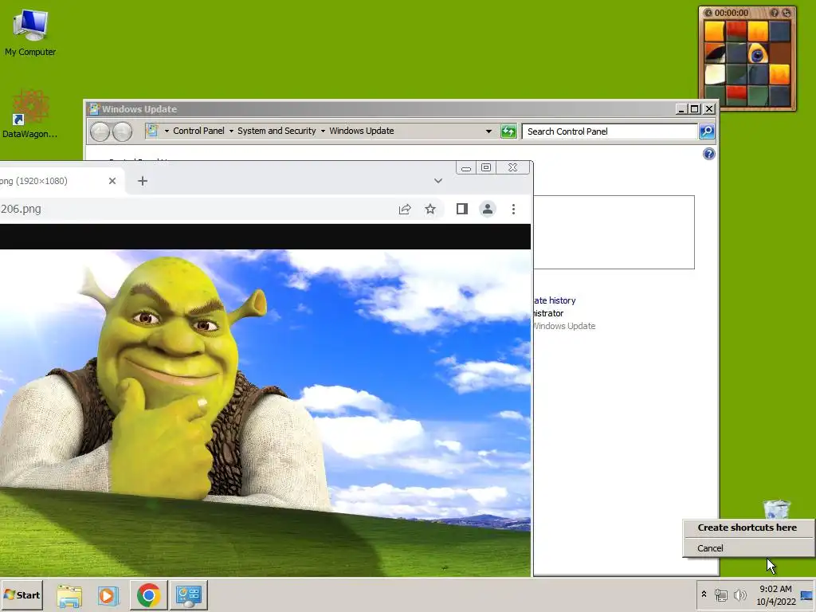The width and height of the screenshot is (816, 612).
Task: Launch the media player taskbar icon
Action: click(x=108, y=594)
